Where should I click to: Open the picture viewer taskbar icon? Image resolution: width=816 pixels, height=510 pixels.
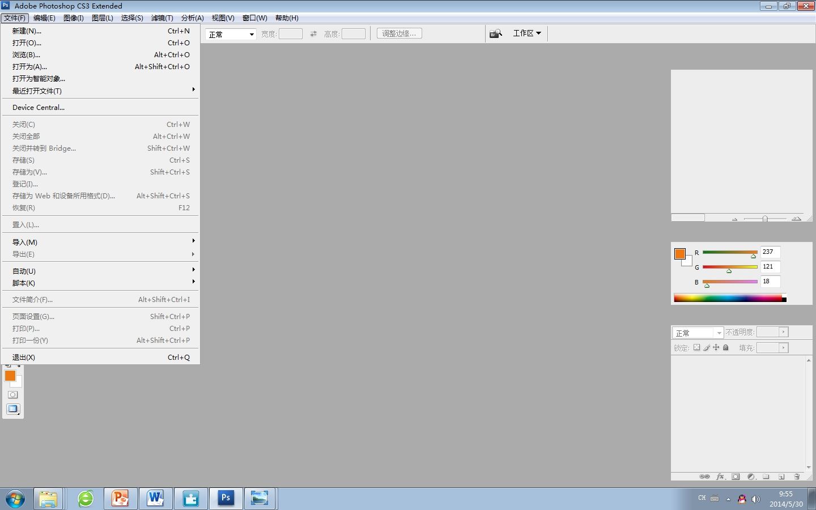pos(260,499)
